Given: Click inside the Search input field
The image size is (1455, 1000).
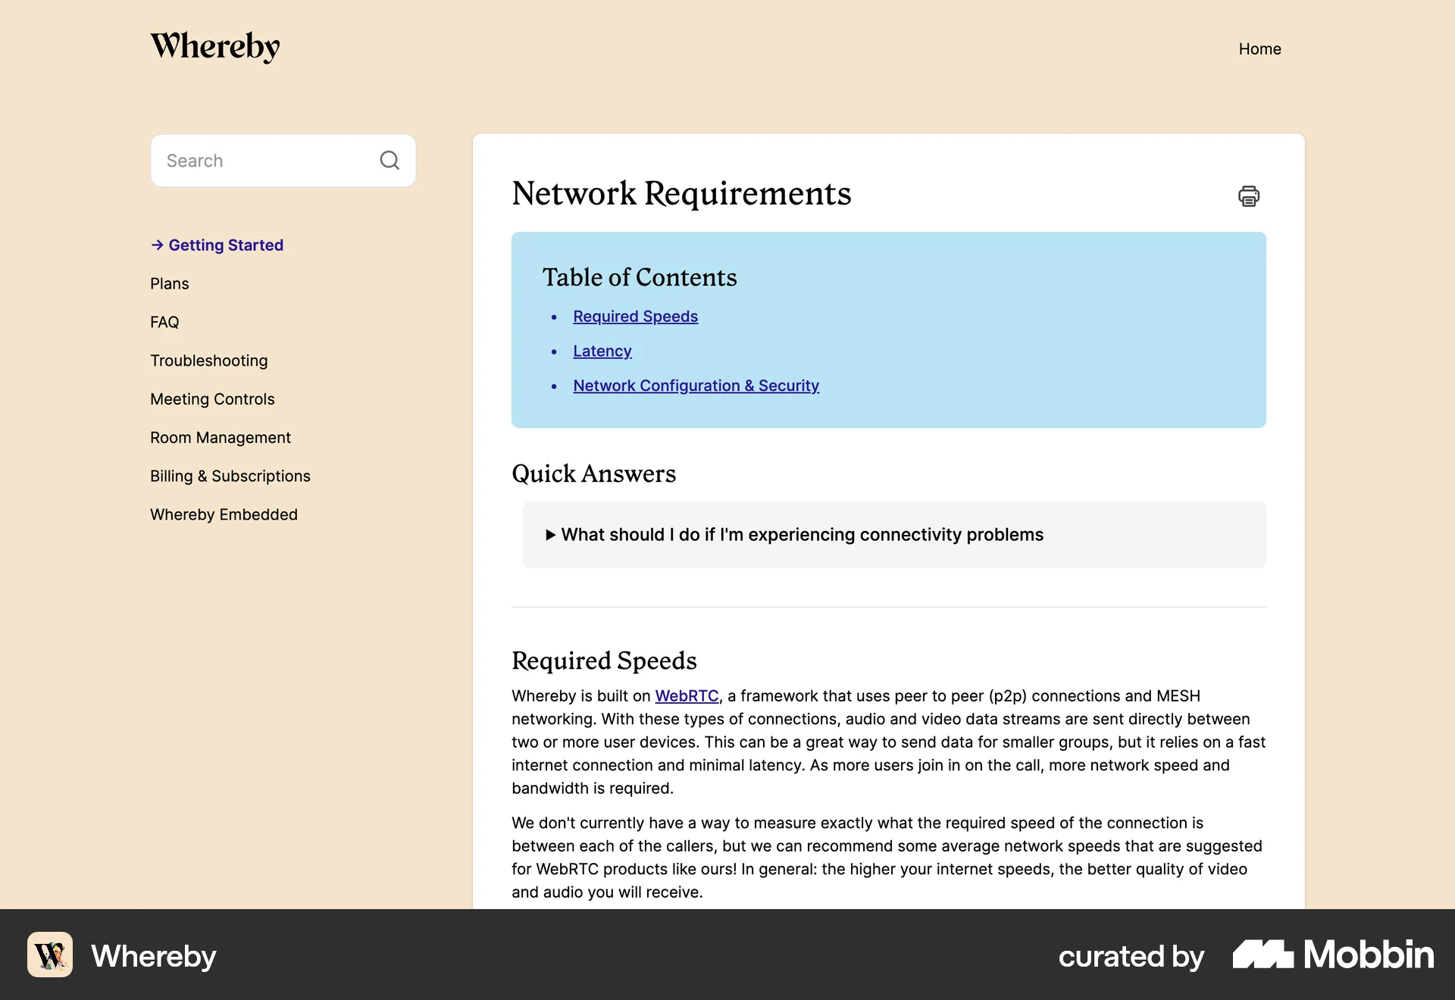Looking at the screenshot, I should click(258, 160).
